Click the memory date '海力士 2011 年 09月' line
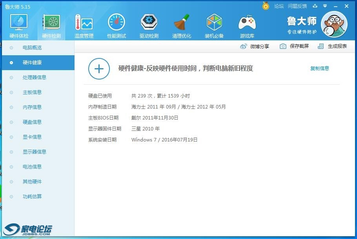Viewport: 357px width, 239px height. [x=178, y=107]
